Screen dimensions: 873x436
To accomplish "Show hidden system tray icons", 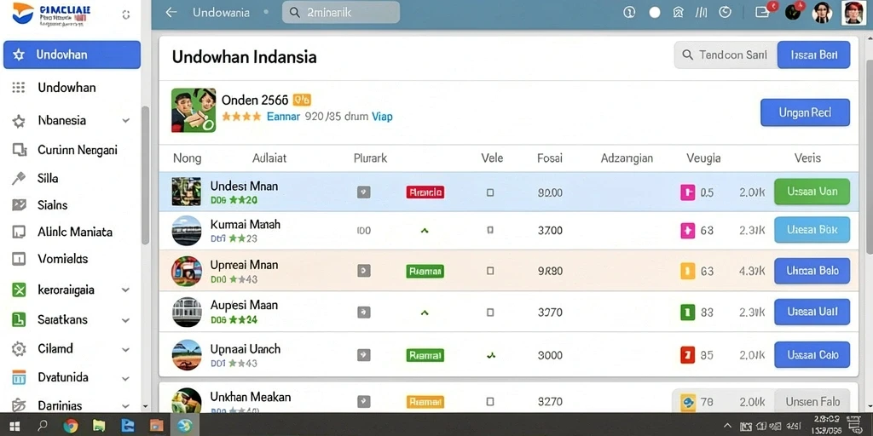I will [x=728, y=426].
